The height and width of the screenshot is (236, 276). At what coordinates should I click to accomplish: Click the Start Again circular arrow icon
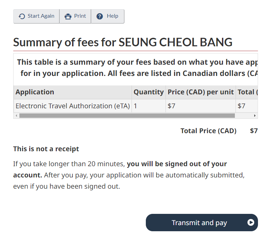pos(22,16)
